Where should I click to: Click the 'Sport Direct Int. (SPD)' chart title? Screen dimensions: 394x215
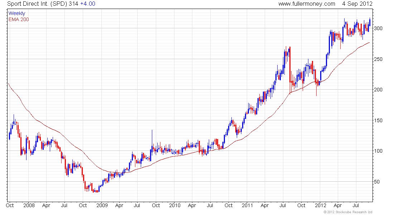(x=37, y=4)
